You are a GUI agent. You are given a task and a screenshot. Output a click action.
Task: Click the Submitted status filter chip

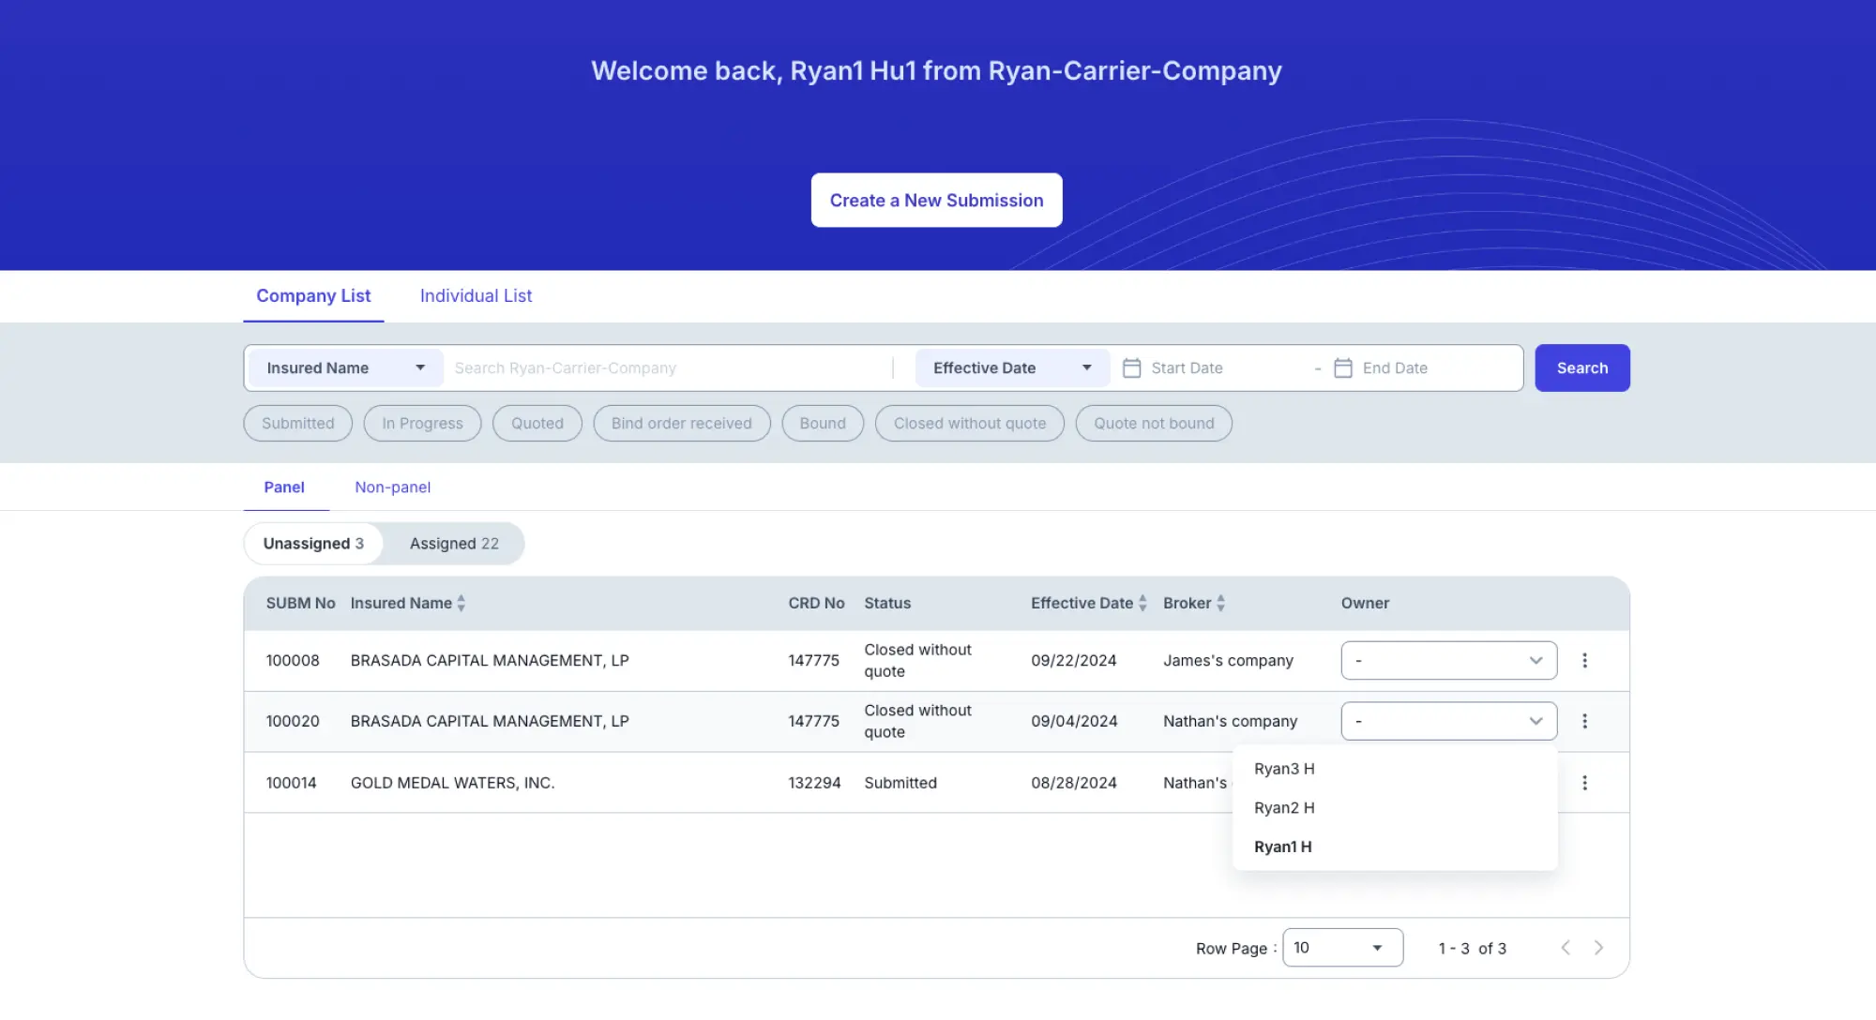point(297,422)
